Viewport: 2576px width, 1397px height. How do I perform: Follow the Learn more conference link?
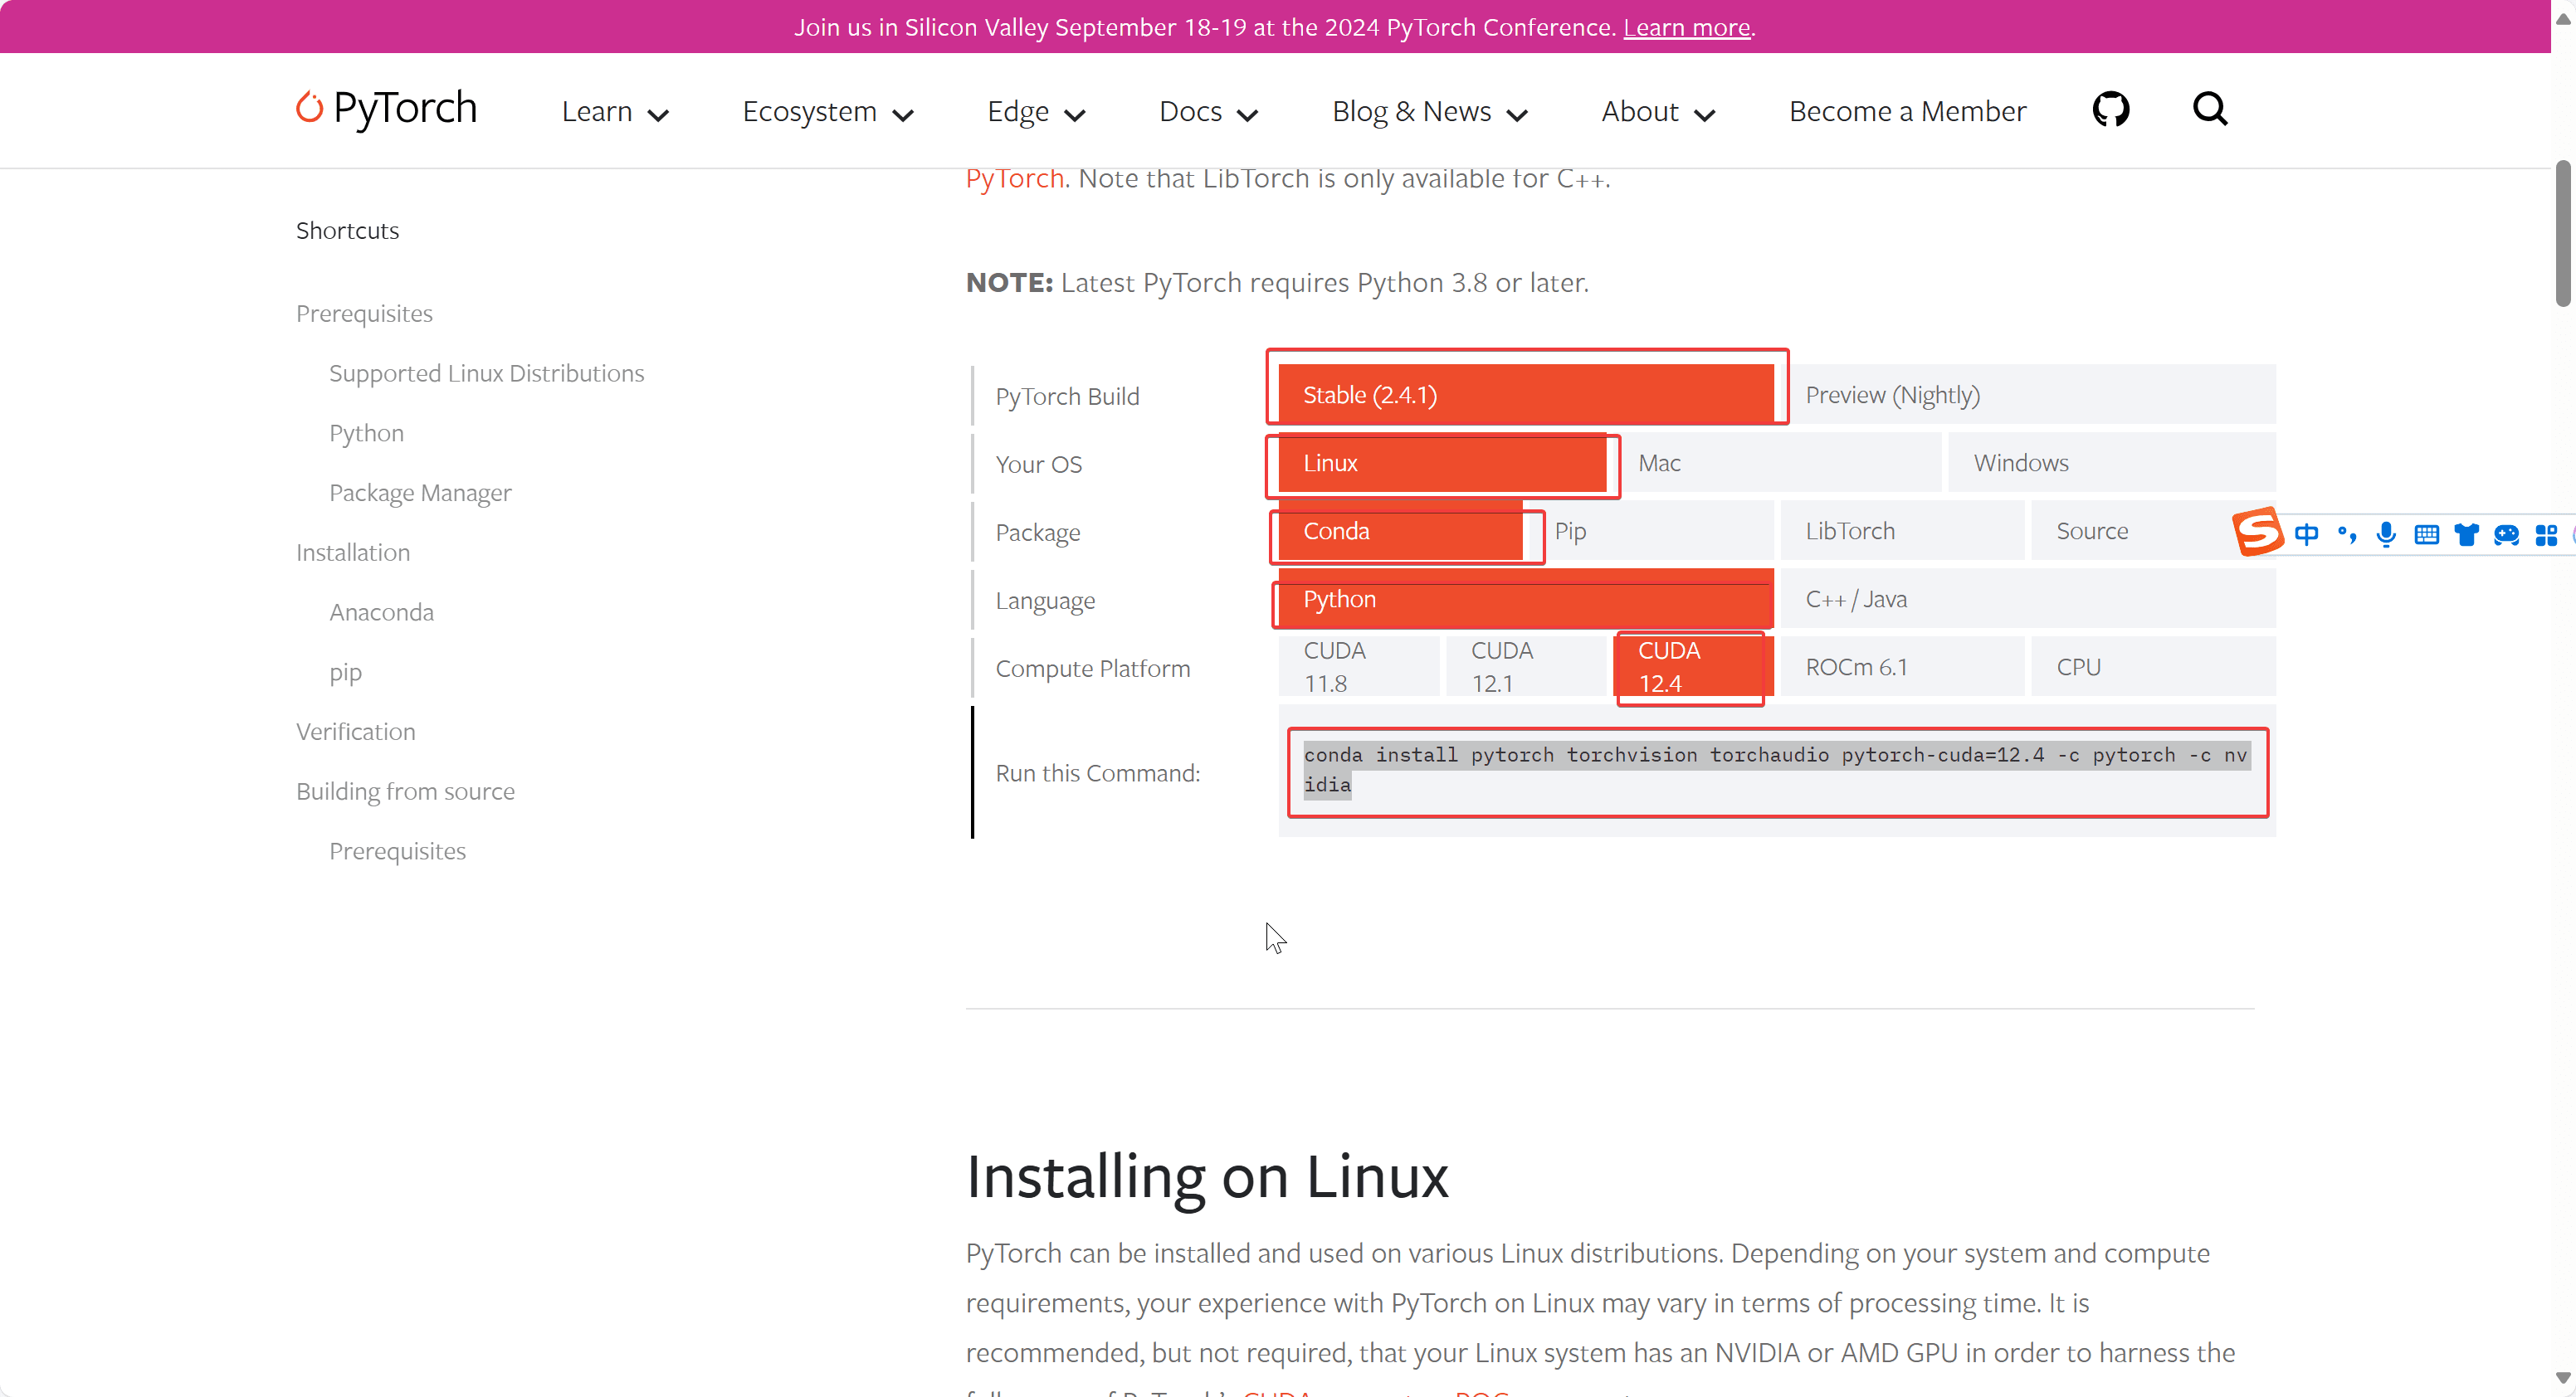(x=1686, y=27)
